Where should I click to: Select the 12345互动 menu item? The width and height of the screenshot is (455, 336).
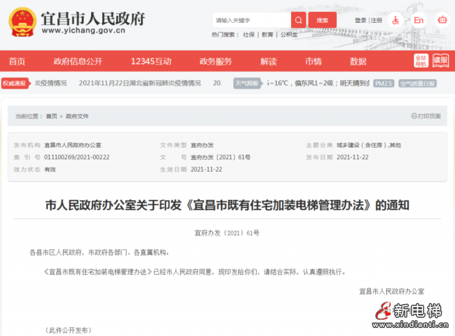pos(150,61)
